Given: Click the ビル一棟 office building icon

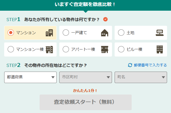Looking at the screenshot, I should tap(160, 49).
